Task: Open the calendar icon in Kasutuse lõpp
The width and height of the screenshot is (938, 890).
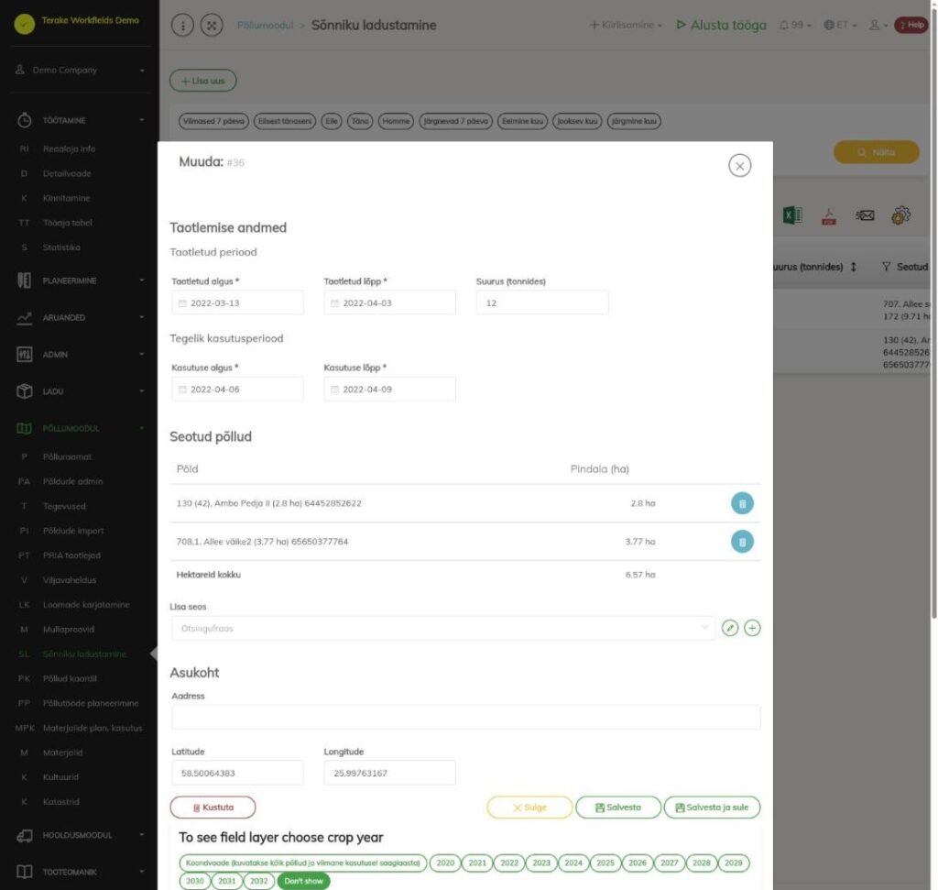Action: click(x=335, y=390)
